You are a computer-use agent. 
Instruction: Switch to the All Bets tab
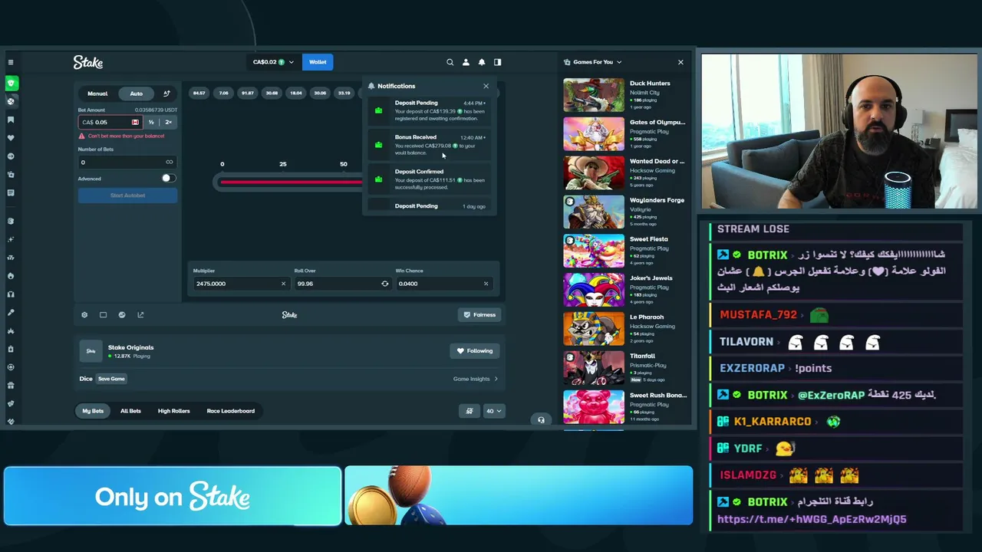tap(130, 411)
